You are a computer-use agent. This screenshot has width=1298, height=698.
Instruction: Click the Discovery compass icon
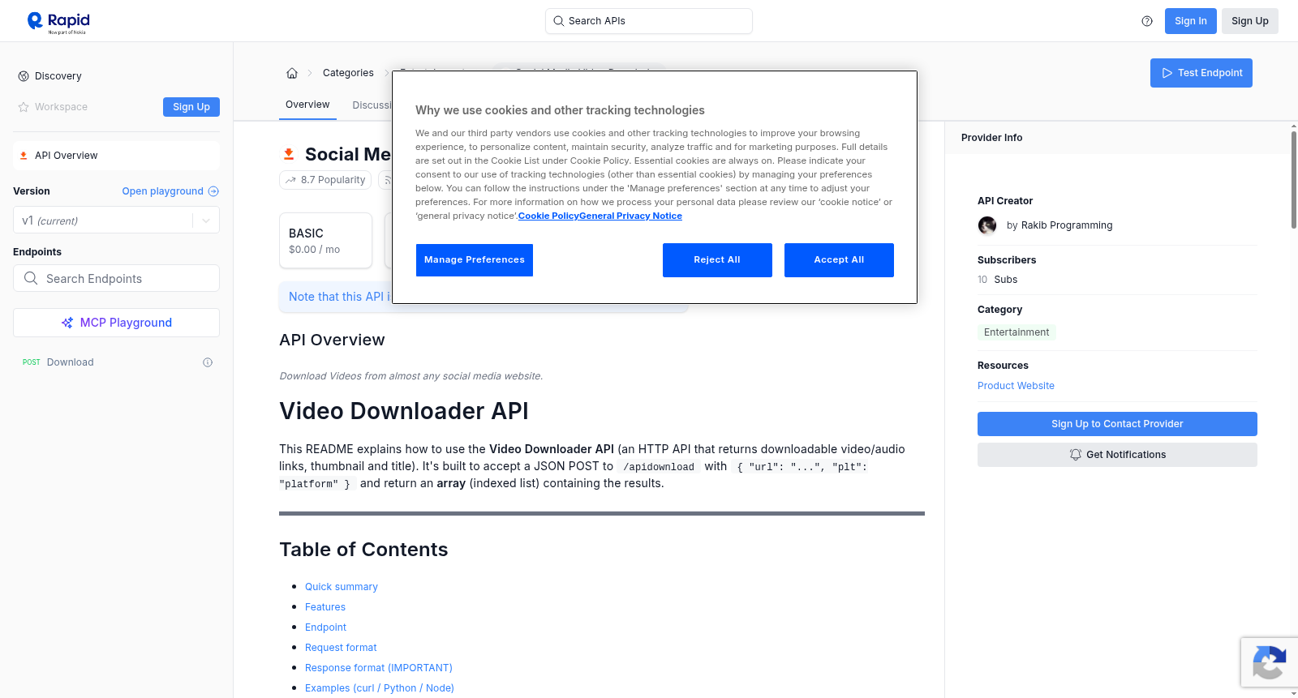pos(24,76)
